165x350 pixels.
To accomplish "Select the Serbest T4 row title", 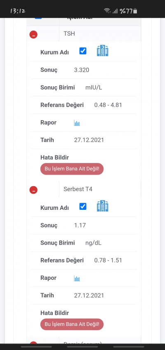I will (78, 189).
